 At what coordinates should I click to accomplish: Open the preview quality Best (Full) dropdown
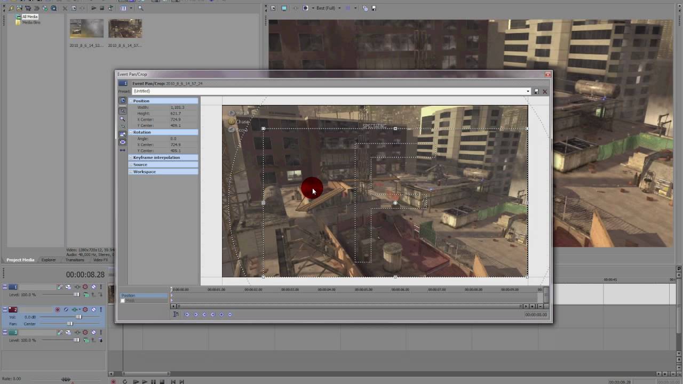coord(328,8)
